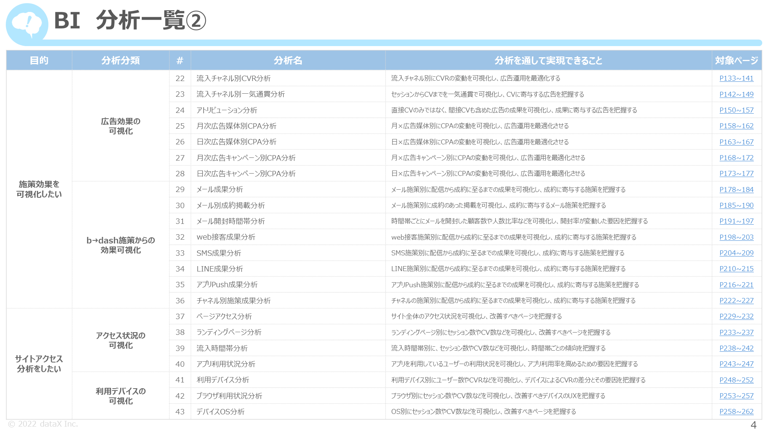Open page link P191~197
The height and width of the screenshot is (432, 768).
click(737, 221)
